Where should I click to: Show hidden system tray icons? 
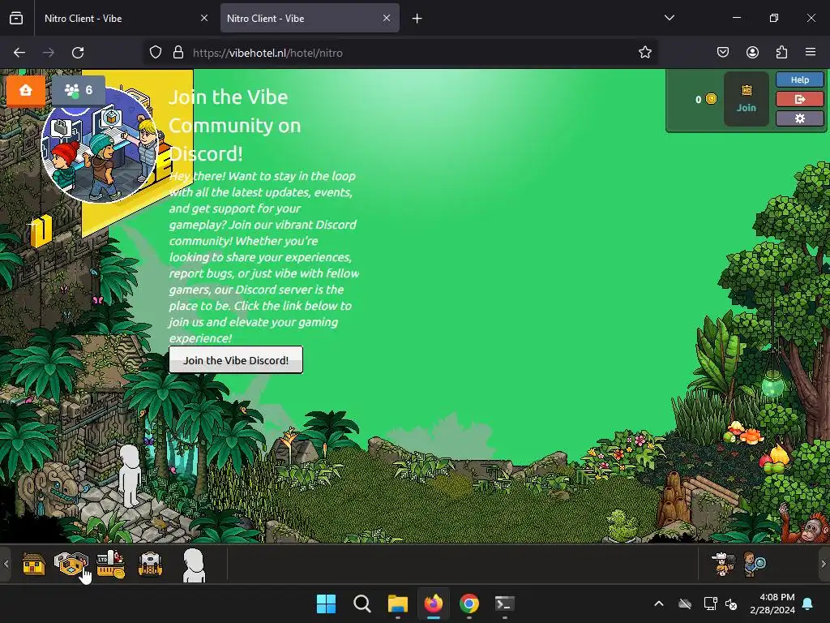pyautogui.click(x=658, y=604)
